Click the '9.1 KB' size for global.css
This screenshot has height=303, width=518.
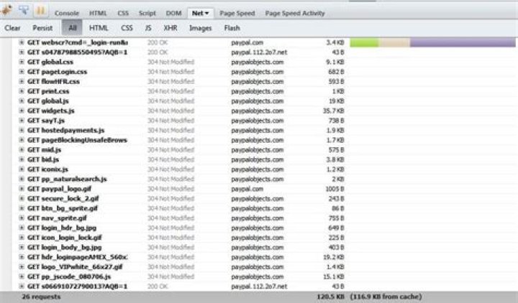tap(335, 62)
